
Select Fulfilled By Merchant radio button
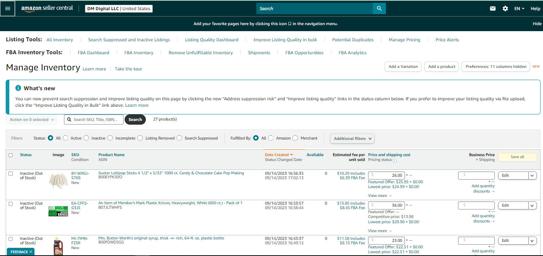[x=295, y=138]
